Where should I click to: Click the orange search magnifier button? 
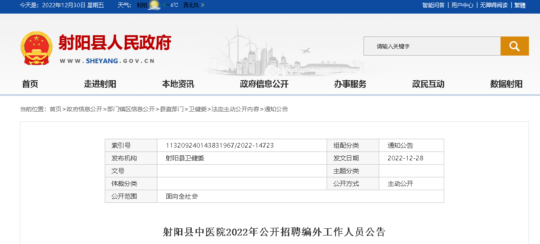pyautogui.click(x=514, y=46)
